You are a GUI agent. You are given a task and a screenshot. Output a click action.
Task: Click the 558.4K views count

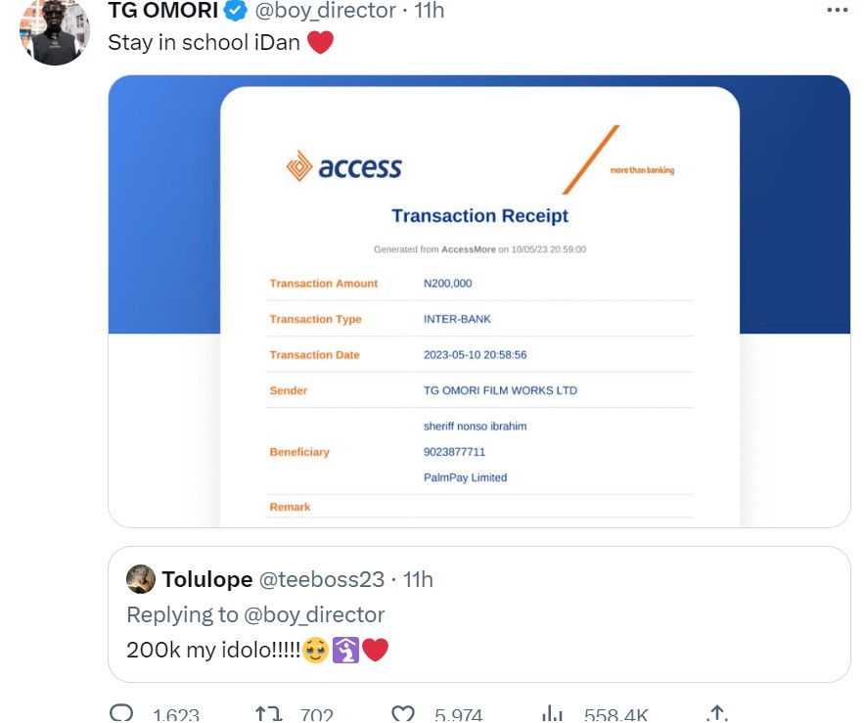tap(618, 715)
